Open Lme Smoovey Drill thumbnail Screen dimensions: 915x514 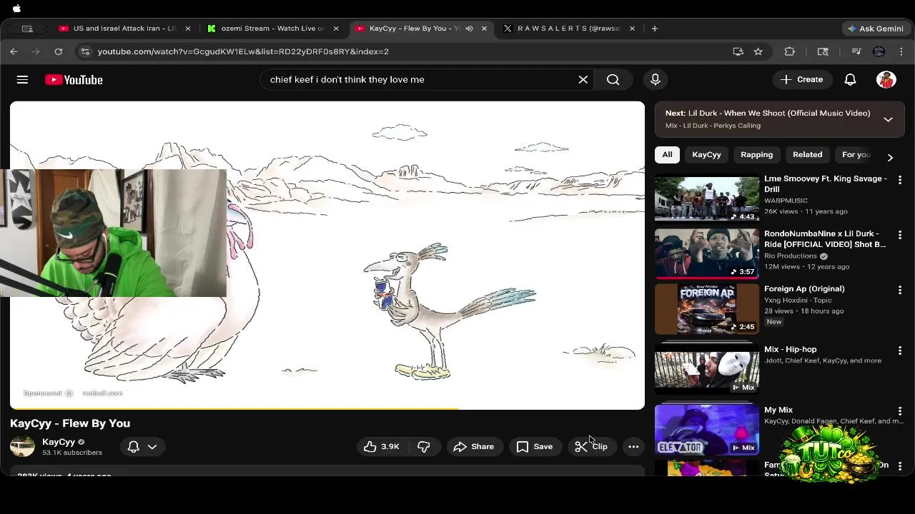pos(707,198)
